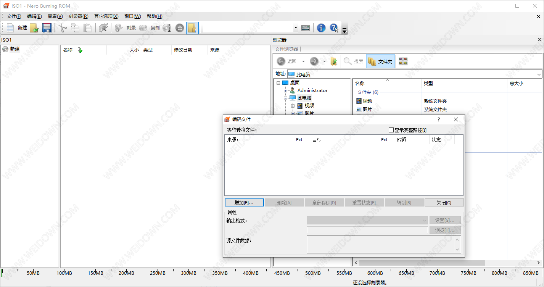The height and width of the screenshot is (287, 544).
Task: Click the eject disc icon
Action: coord(180,27)
